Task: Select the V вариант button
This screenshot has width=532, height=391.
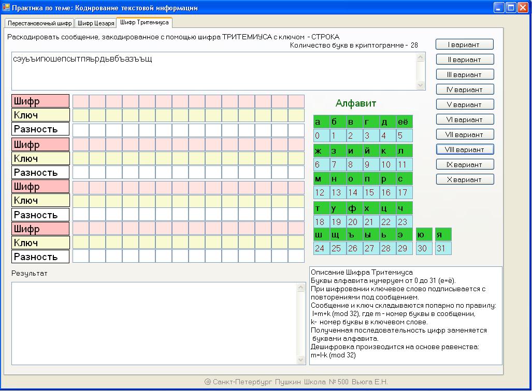Action: tap(465, 104)
